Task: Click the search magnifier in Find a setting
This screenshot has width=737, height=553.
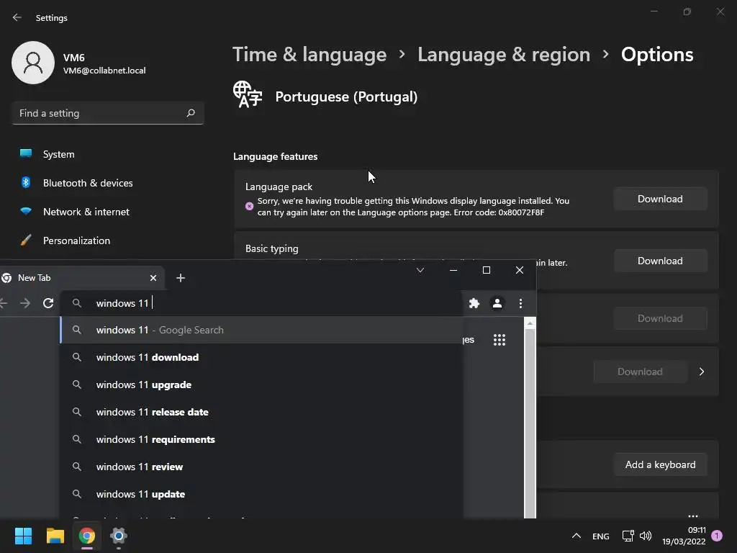Action: click(191, 113)
